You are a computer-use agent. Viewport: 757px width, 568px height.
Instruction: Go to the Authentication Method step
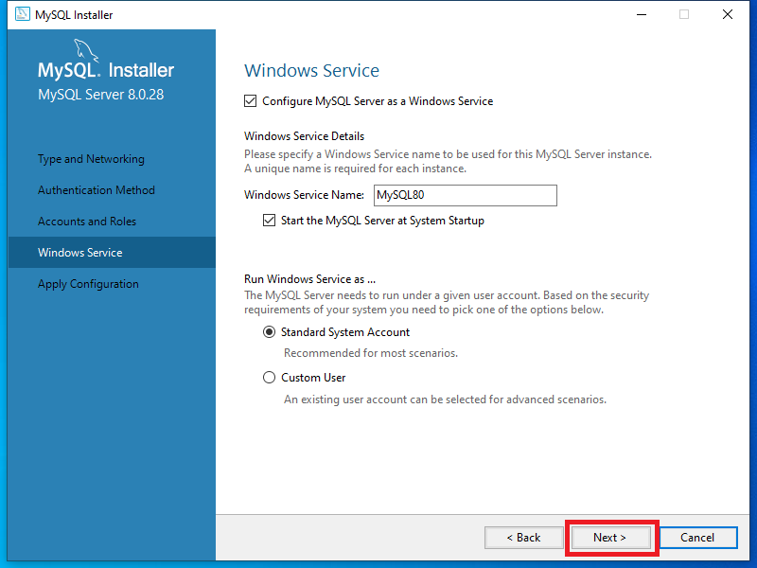point(97,190)
